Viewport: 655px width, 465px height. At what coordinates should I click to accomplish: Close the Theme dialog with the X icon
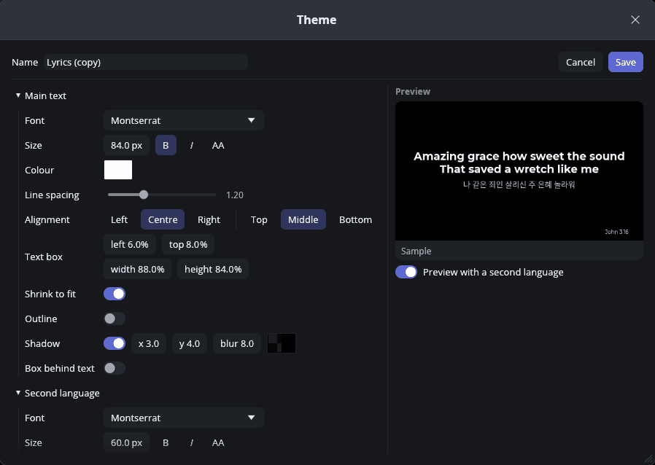tap(635, 20)
